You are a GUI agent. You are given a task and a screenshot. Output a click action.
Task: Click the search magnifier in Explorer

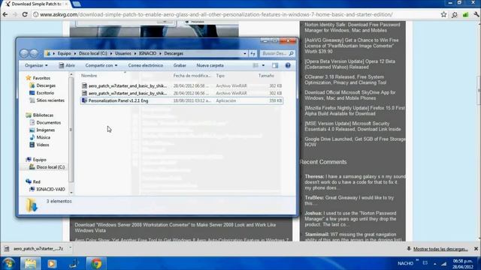coord(291,53)
